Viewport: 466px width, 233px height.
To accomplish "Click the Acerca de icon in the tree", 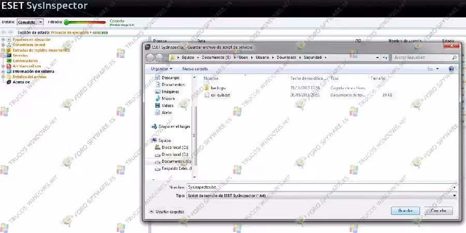I will [9, 82].
